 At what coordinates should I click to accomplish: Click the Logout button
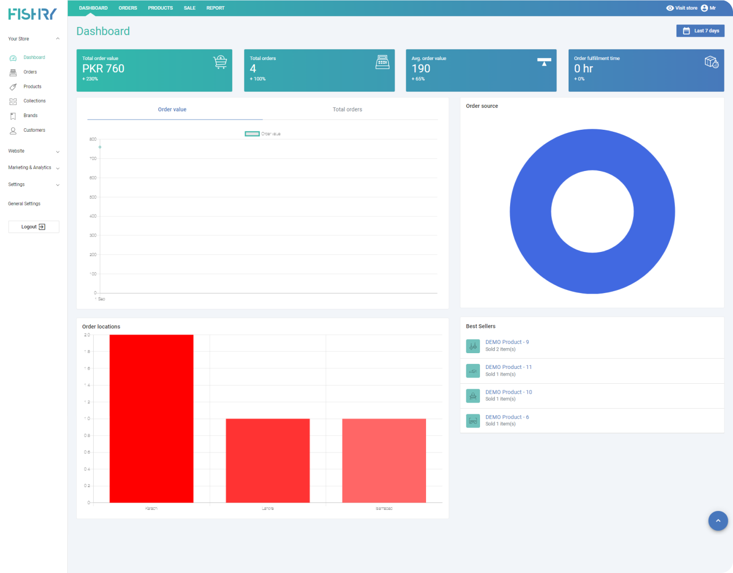34,226
